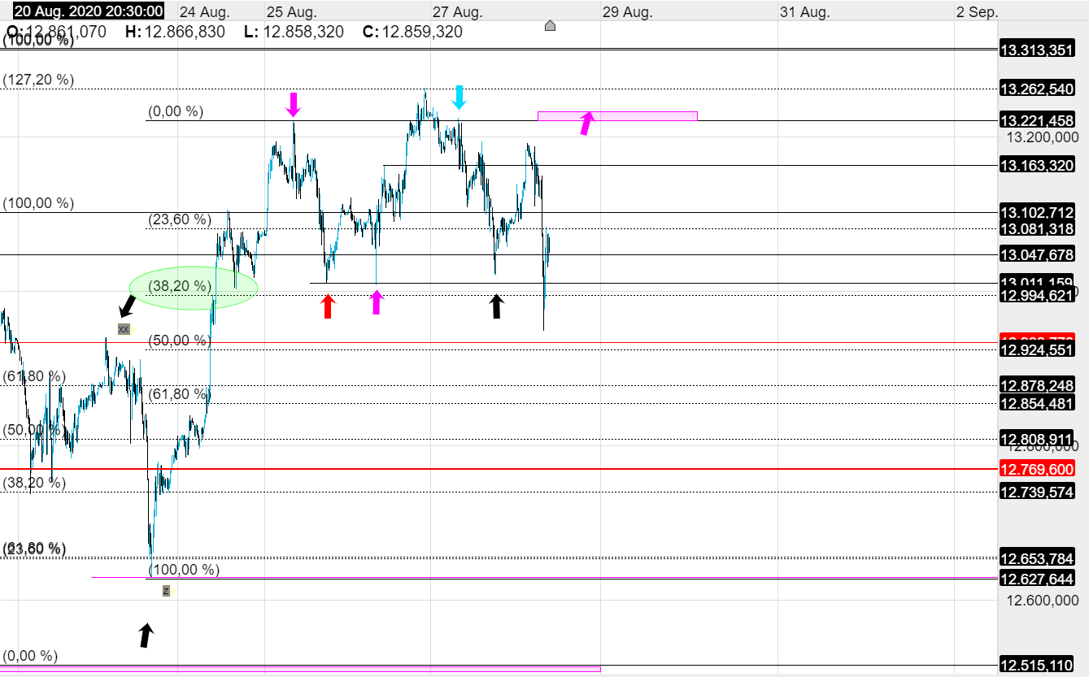Select the 'xx' wave label marker
Screen dimensions: 1089x677
click(124, 329)
